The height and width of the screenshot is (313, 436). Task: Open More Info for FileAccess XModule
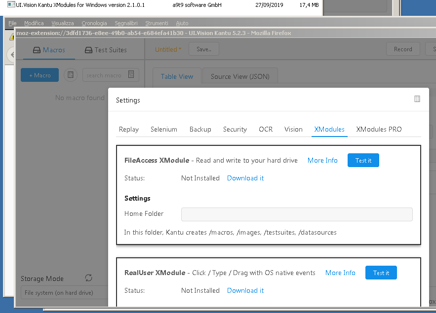[322, 160]
